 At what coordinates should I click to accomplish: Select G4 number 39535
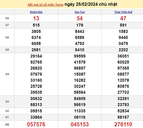click(x=36, y=92)
